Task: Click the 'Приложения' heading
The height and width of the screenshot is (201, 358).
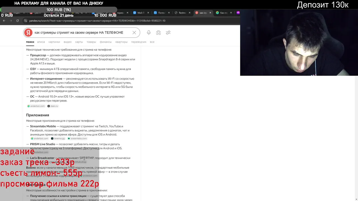Action: click(x=37, y=115)
